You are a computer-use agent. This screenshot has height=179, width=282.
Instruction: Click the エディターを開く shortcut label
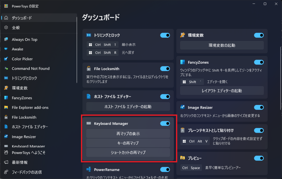(217, 82)
